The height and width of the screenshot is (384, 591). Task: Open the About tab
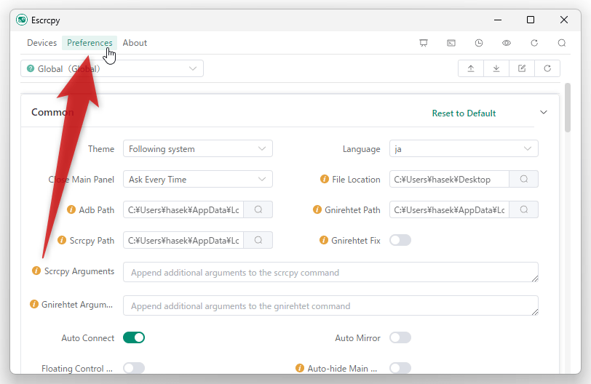click(x=135, y=43)
